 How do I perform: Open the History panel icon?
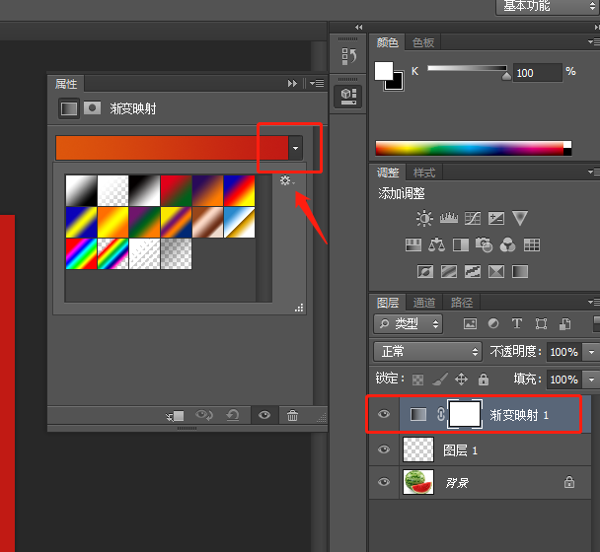[x=348, y=56]
